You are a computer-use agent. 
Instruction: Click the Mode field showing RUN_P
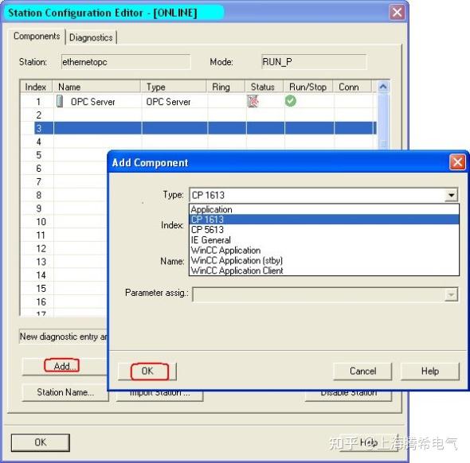point(314,62)
